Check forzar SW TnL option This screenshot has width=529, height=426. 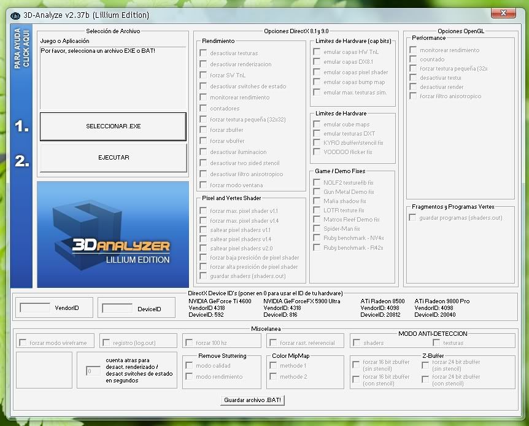(x=203, y=75)
